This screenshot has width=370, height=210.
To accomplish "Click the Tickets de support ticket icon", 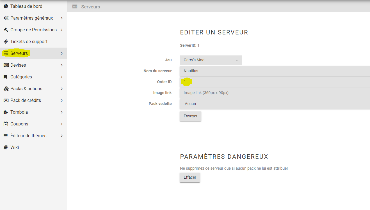I will tap(6, 41).
